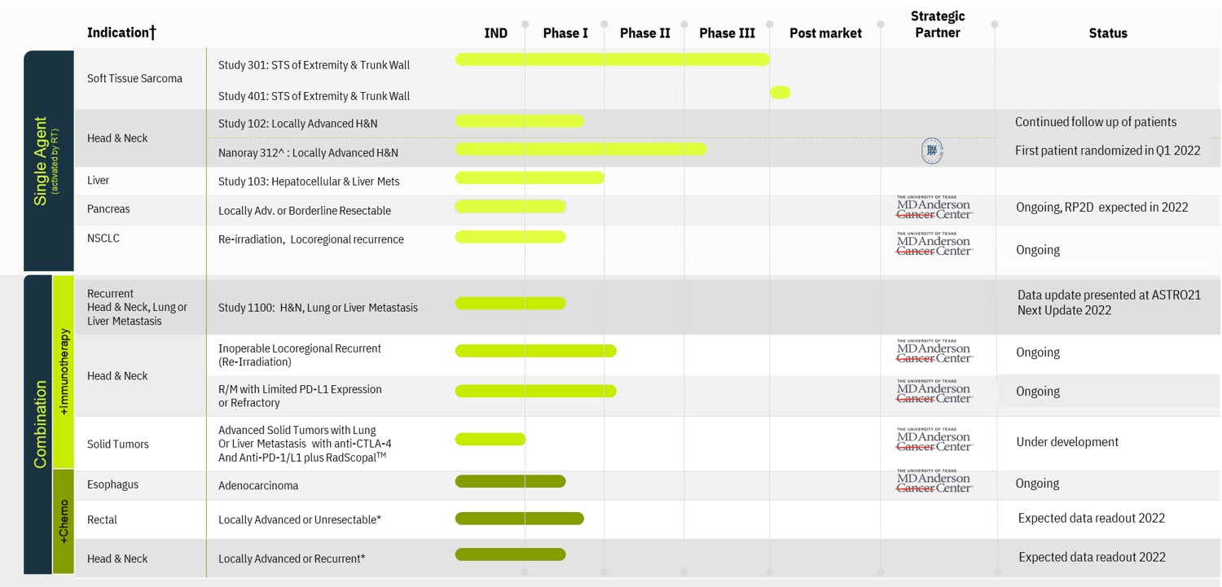Viewport: 1222px width, 587px height.
Task: Click the dark green Rectal progress bar
Action: click(519, 519)
